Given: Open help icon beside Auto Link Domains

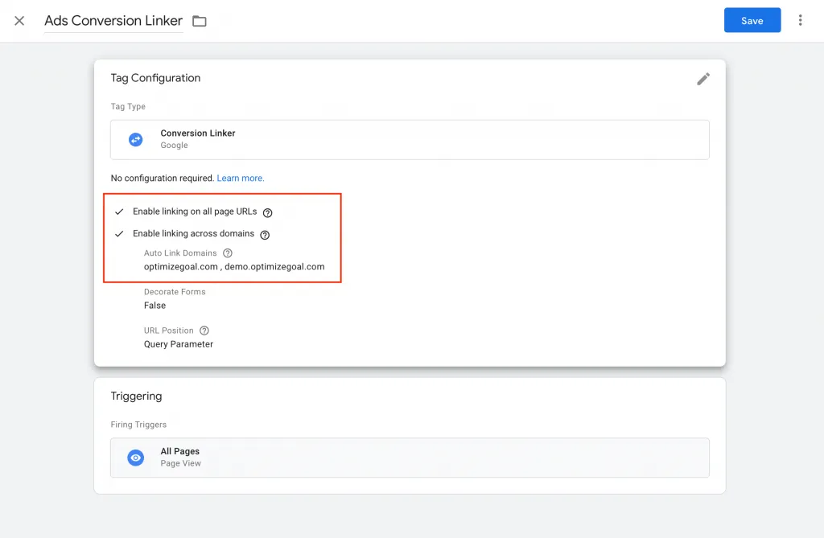Looking at the screenshot, I should [228, 253].
